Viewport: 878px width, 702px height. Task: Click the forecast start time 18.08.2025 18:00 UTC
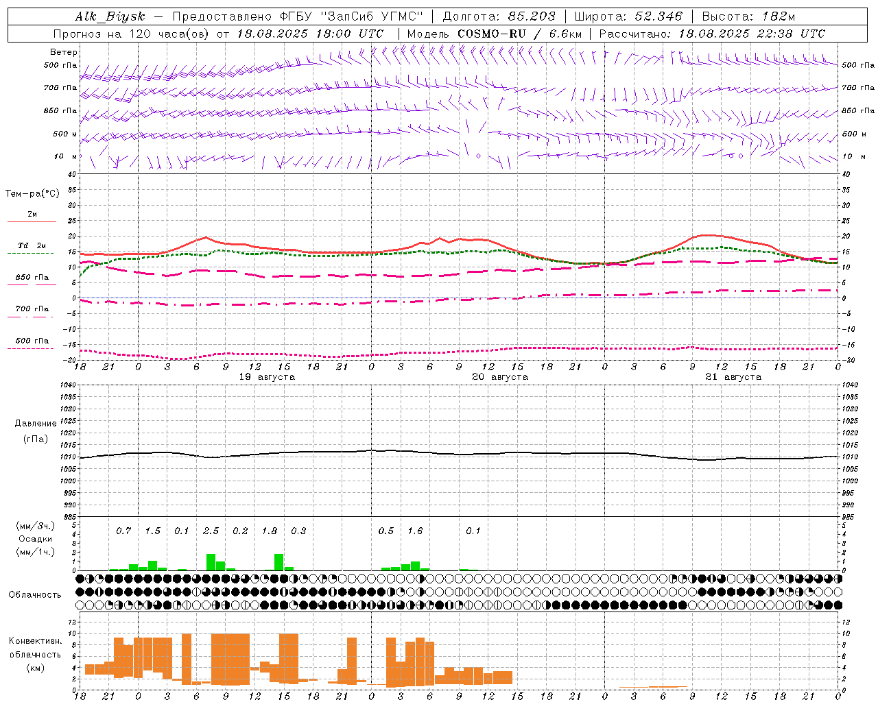point(311,33)
